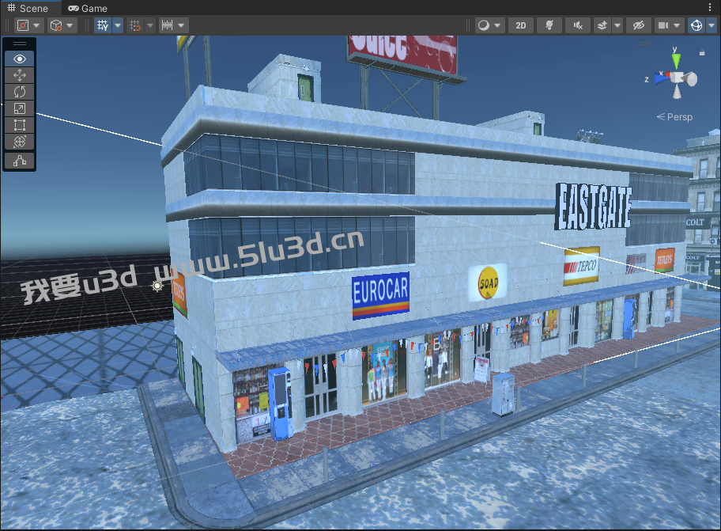
Task: Click the orientation gizmo center cube
Action: [677, 78]
